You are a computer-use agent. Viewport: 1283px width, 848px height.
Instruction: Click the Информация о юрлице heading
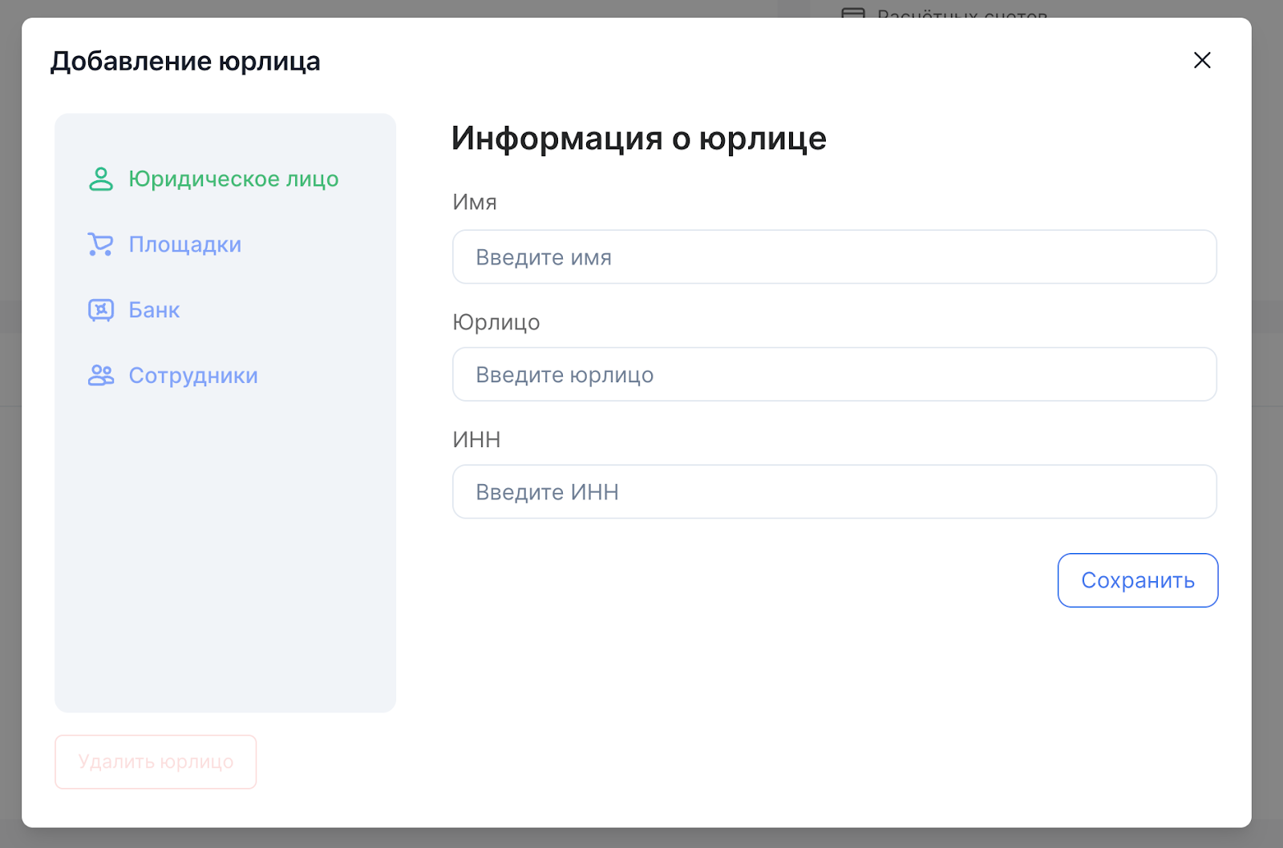pyautogui.click(x=638, y=139)
